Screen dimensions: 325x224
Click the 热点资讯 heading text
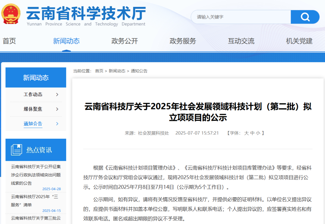[39, 150]
